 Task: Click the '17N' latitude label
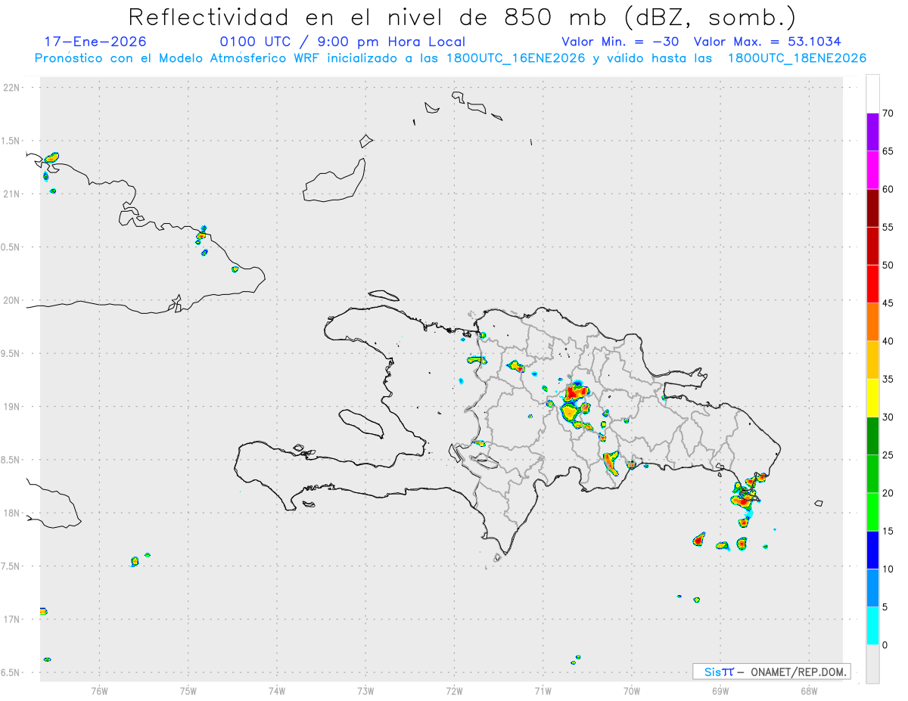point(13,619)
